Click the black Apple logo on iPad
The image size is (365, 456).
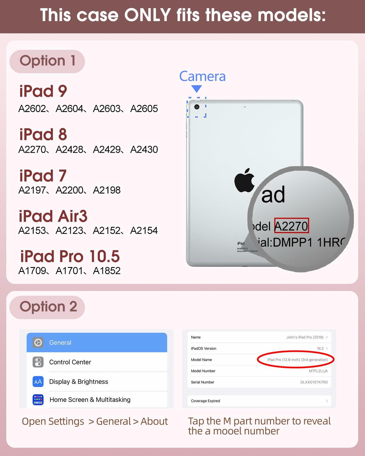click(244, 180)
